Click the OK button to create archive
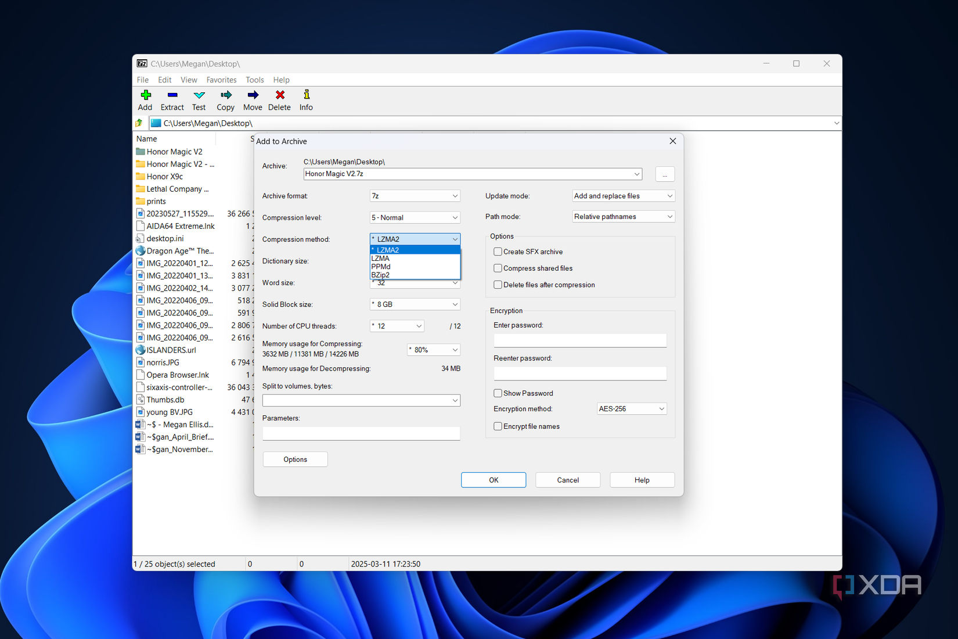The image size is (958, 639). point(493,479)
